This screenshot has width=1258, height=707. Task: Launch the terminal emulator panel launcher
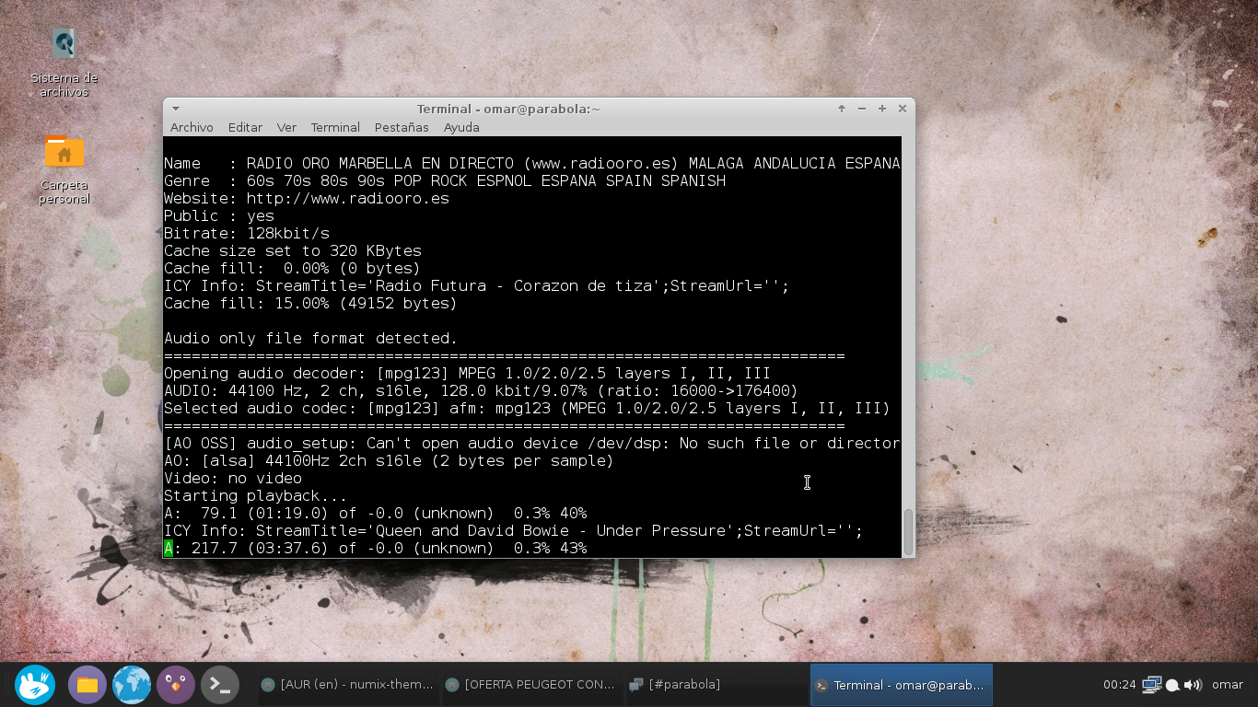220,685
